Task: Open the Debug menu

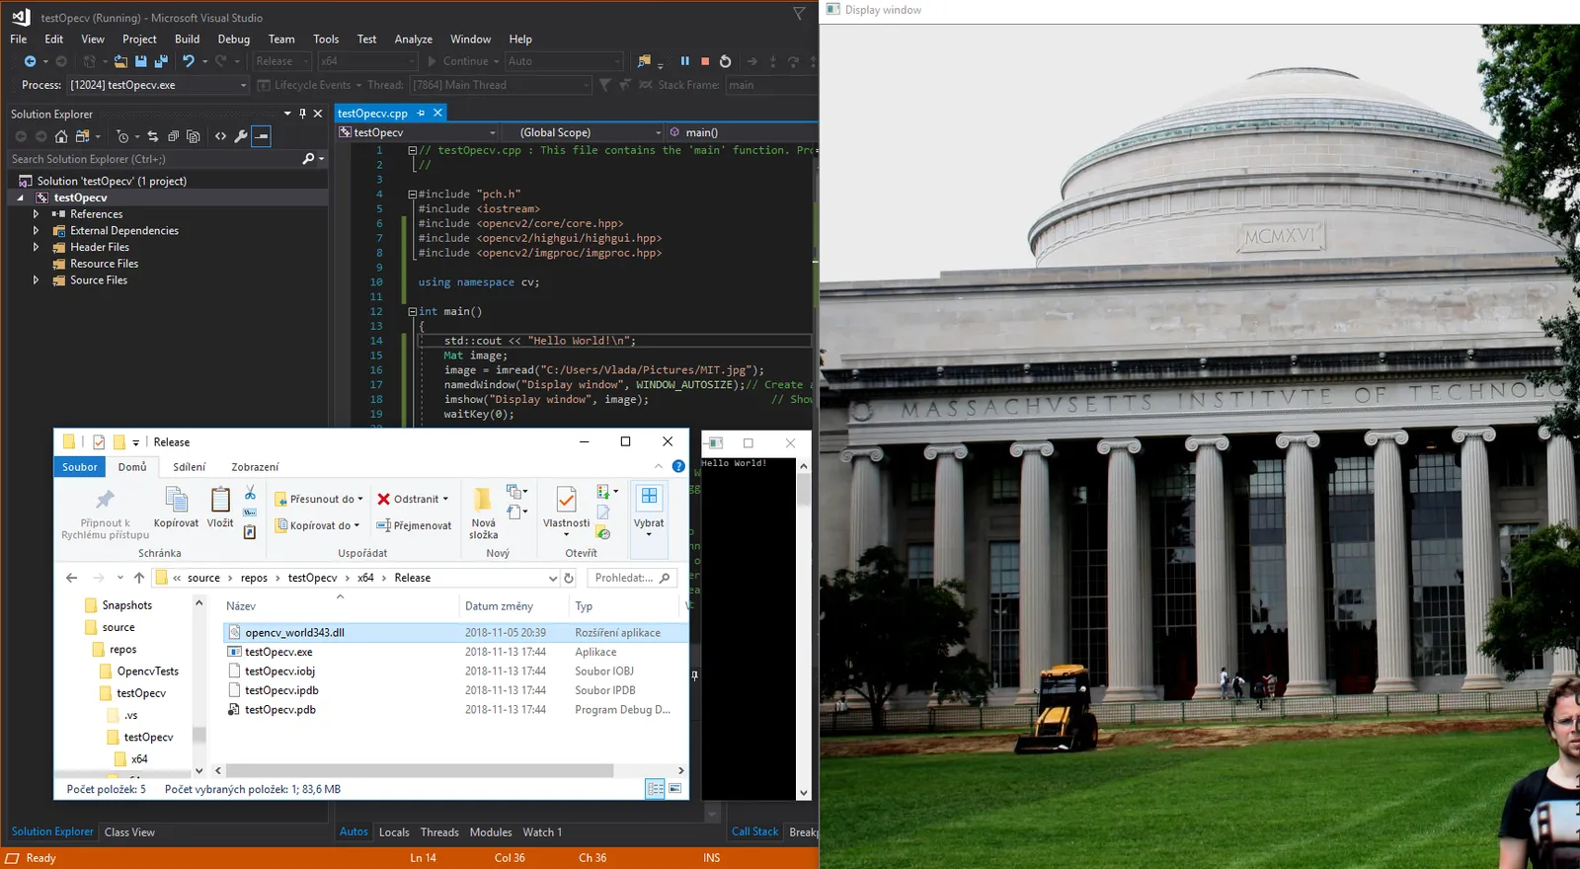Action: [x=234, y=39]
